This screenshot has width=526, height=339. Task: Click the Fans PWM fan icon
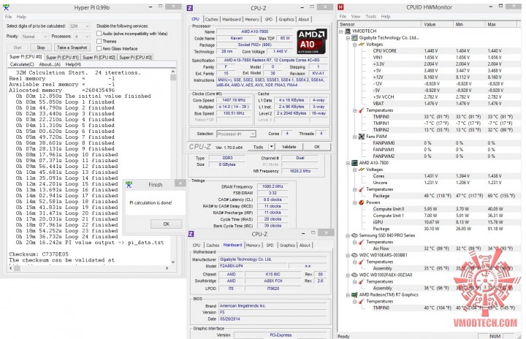point(362,137)
